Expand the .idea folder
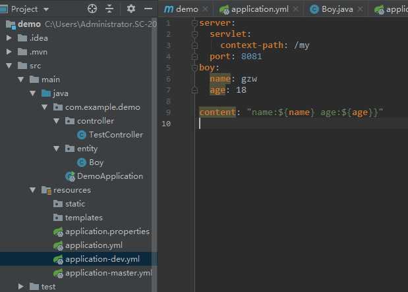This screenshot has width=408, height=292. (9, 38)
